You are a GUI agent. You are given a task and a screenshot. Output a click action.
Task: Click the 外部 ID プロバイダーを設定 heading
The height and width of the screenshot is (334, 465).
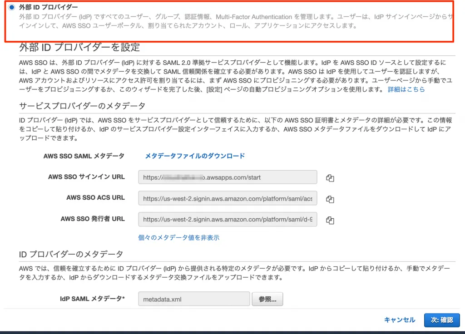[79, 47]
